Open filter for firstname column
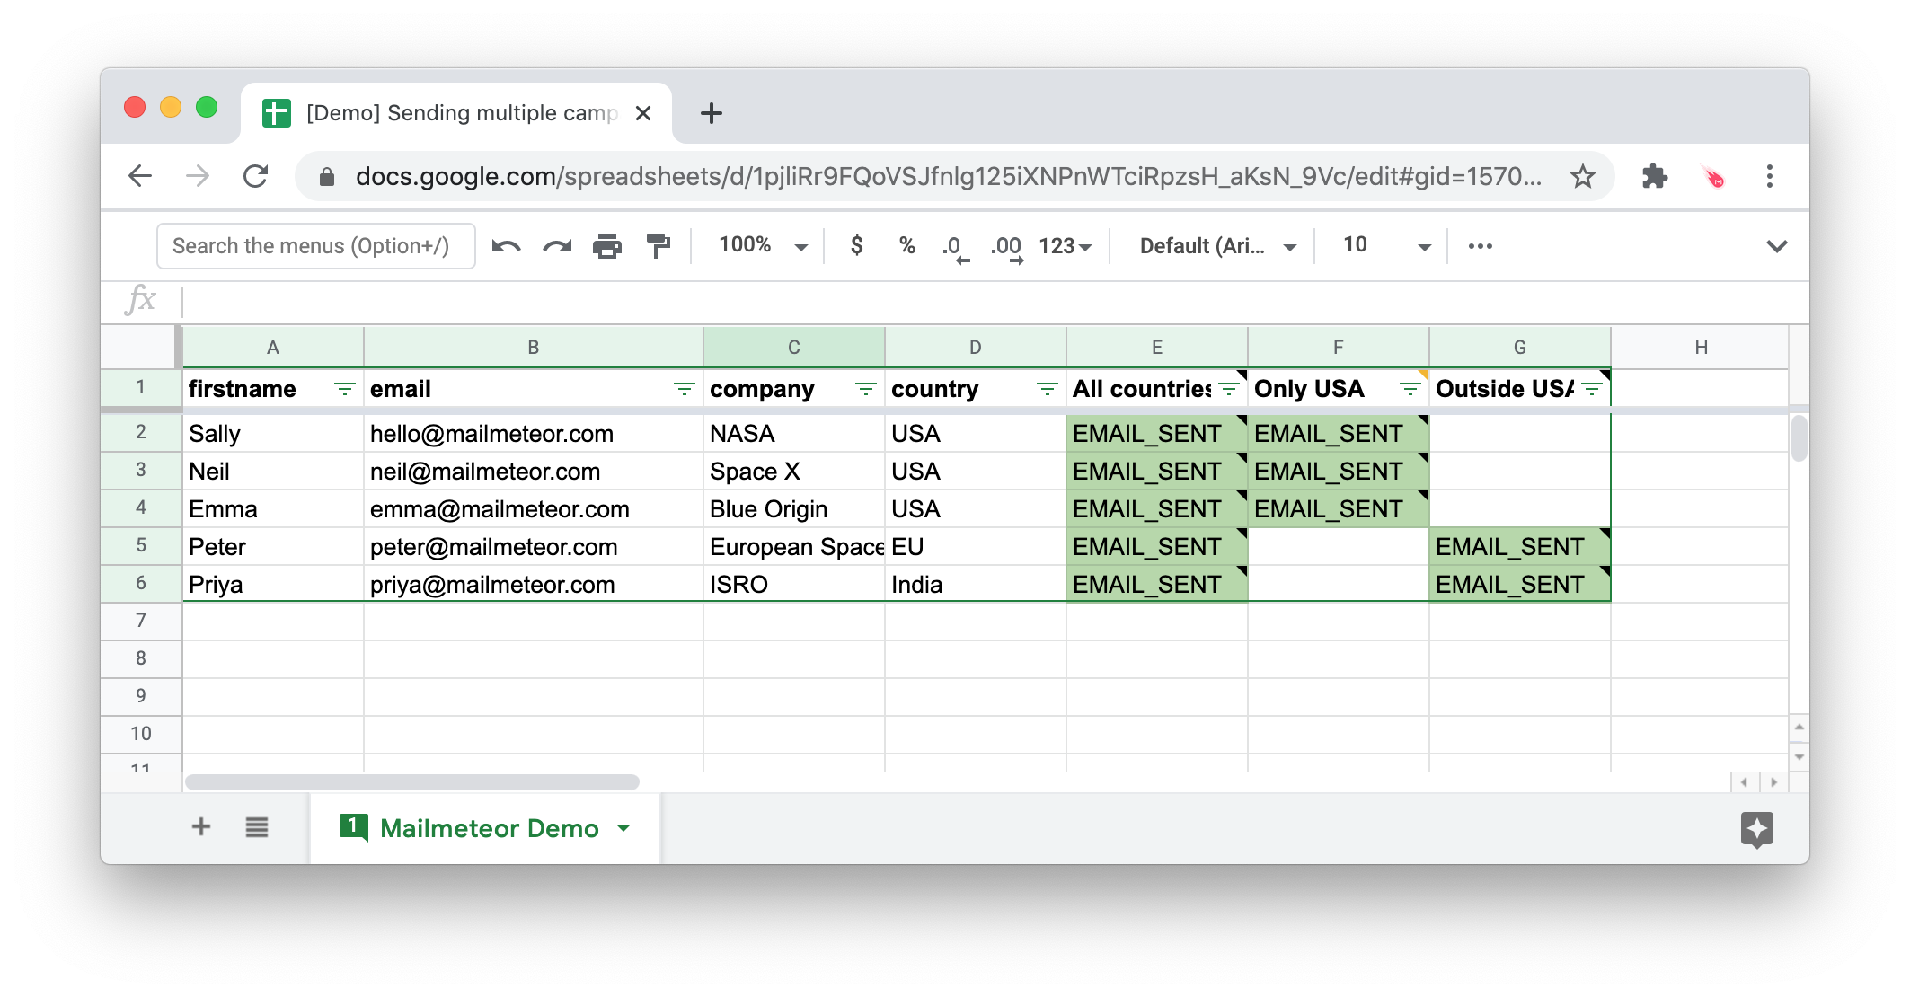Viewport: 1910px width, 997px height. point(344,389)
